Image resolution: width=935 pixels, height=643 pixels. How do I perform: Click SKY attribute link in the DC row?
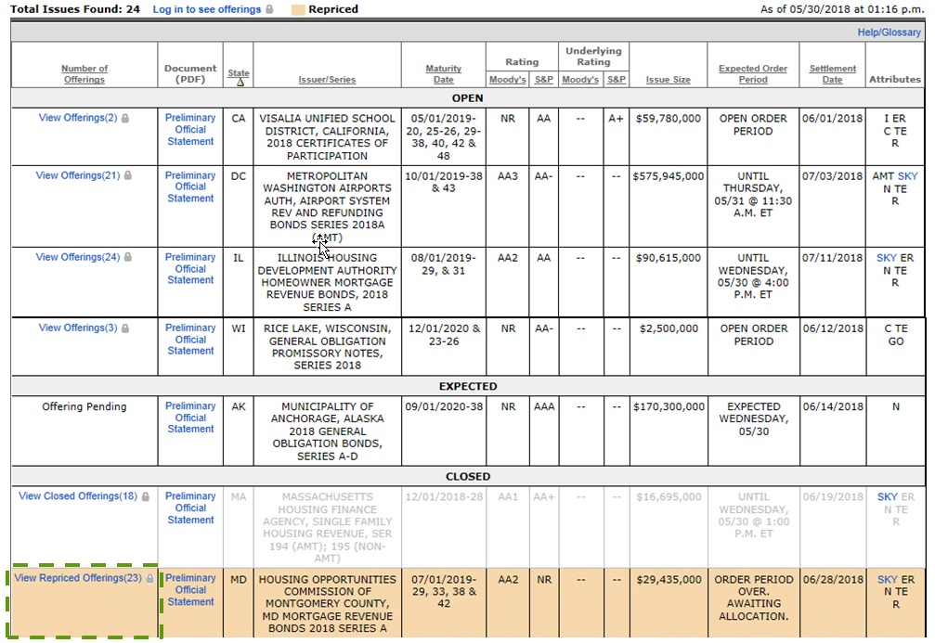click(x=906, y=176)
